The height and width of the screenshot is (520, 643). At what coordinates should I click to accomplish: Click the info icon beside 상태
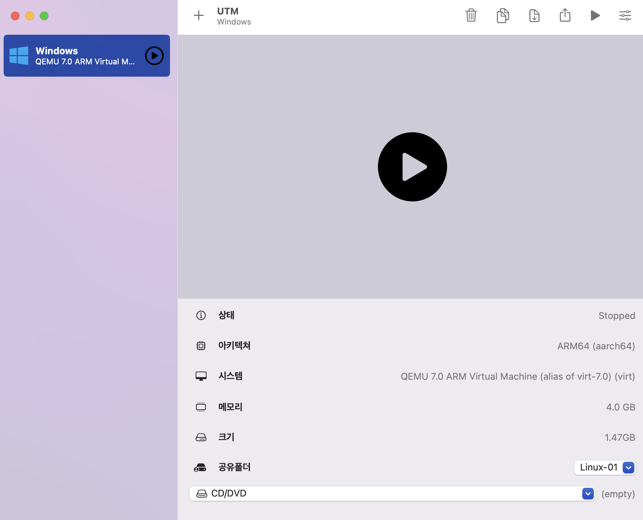(201, 315)
